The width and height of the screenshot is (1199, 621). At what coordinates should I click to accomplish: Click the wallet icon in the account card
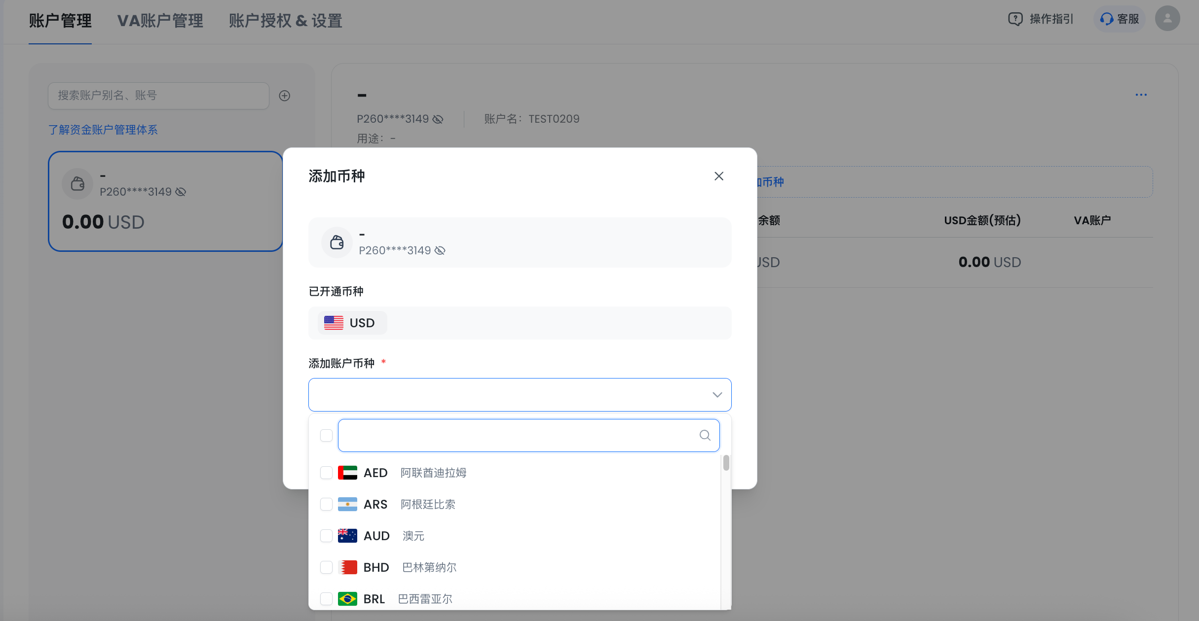[x=77, y=184]
